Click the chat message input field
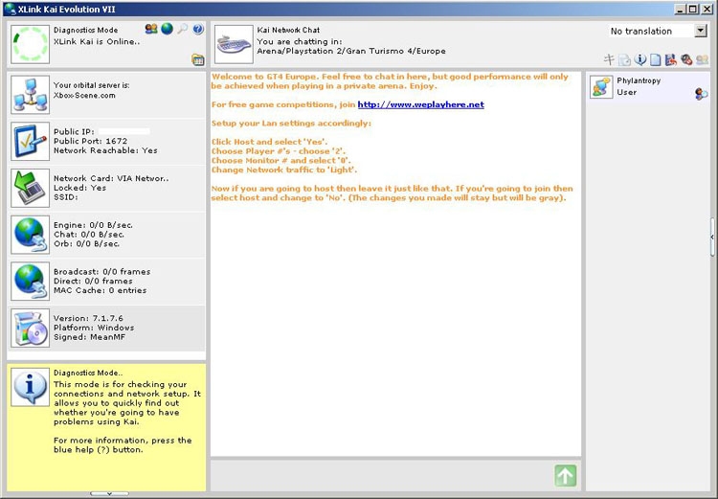The width and height of the screenshot is (718, 499). [x=381, y=476]
